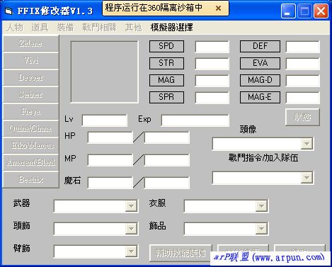Expand the 衣服 armor dropdown

tap(261, 206)
